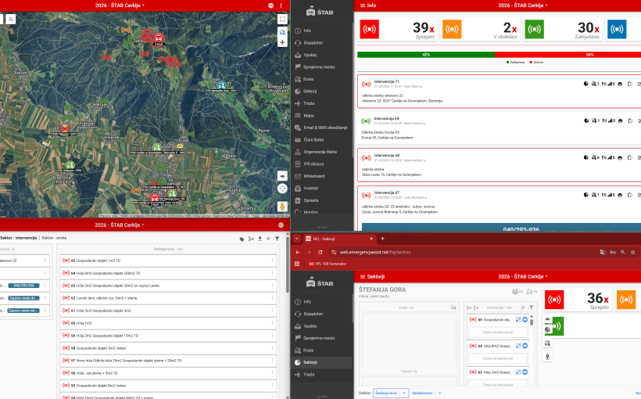Toggle the eye visibility button on the map
641x399 pixels.
point(282,176)
